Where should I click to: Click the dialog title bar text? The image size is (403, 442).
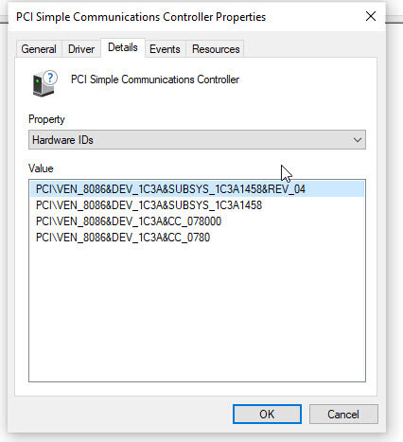pyautogui.click(x=141, y=17)
